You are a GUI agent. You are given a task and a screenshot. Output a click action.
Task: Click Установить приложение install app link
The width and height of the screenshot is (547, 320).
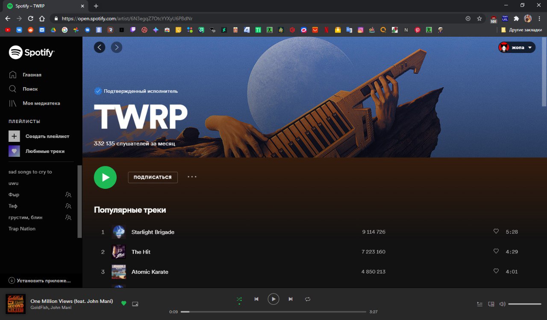pos(40,281)
